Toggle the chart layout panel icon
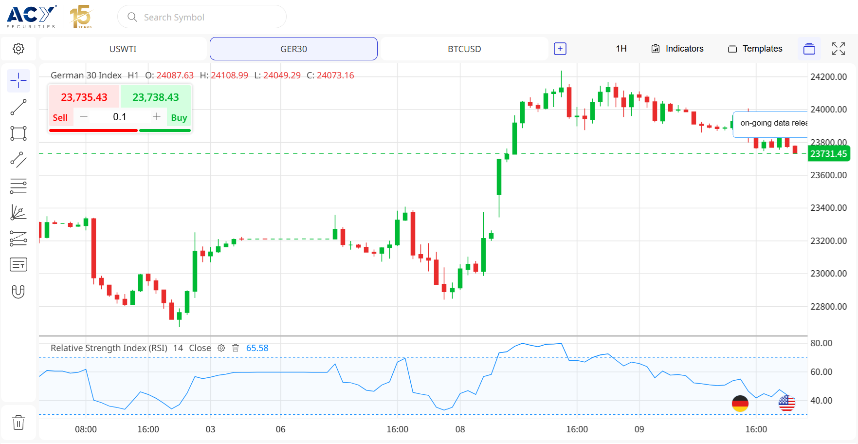This screenshot has height=444, width=858. 809,49
